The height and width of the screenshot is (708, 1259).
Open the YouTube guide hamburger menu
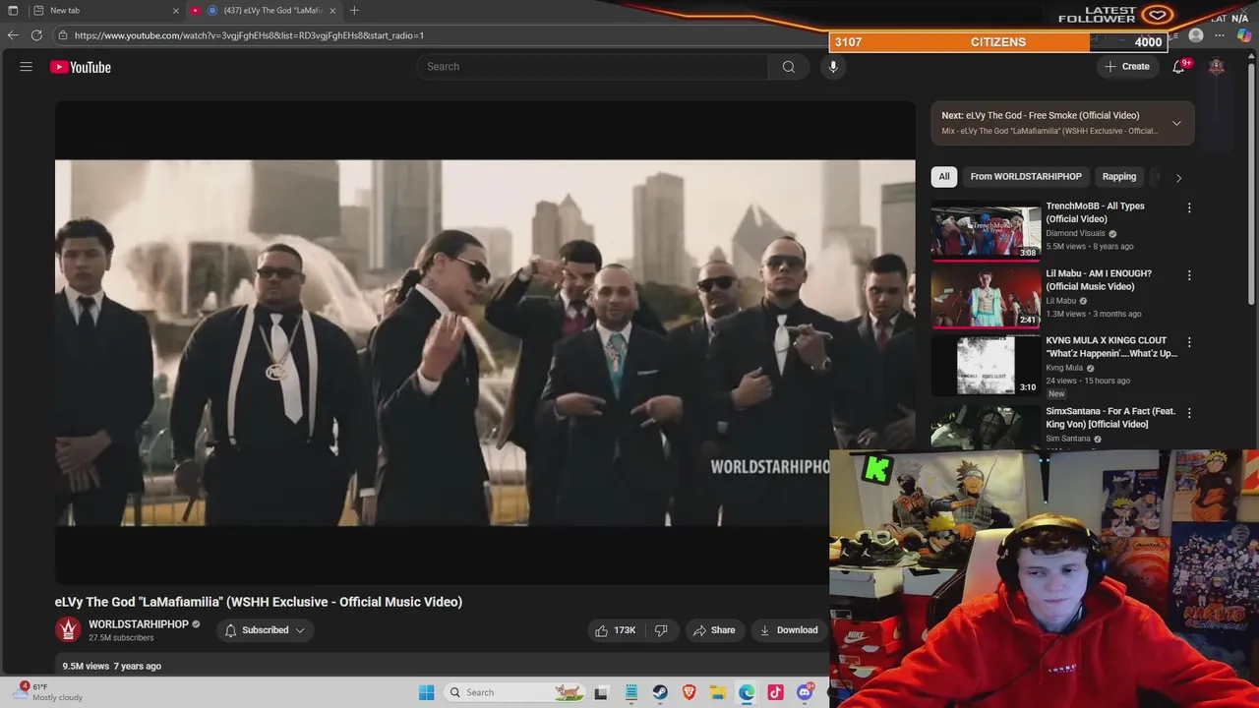[x=27, y=67]
